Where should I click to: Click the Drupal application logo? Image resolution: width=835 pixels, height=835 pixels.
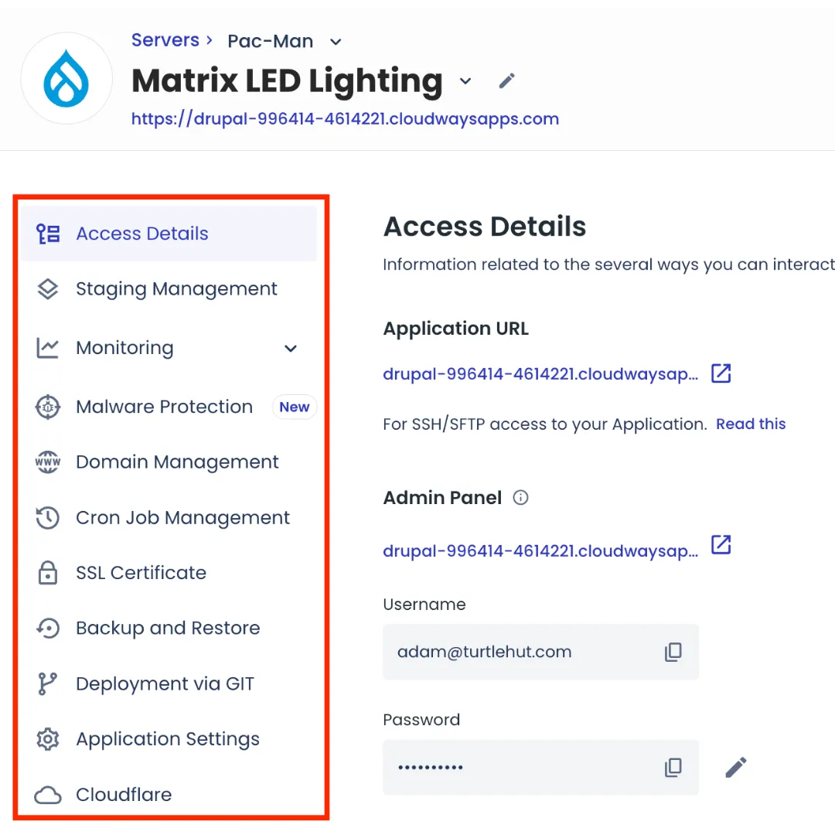pos(66,78)
